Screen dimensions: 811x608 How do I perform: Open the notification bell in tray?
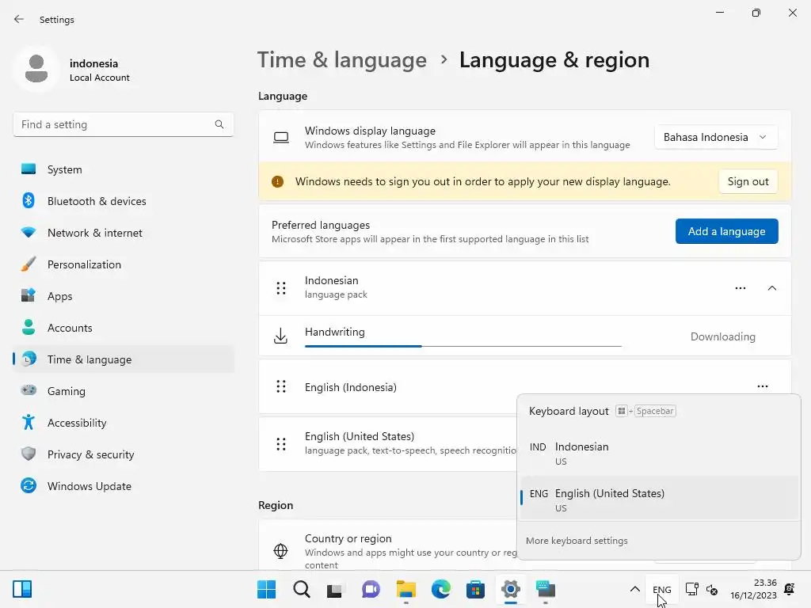[x=790, y=589]
